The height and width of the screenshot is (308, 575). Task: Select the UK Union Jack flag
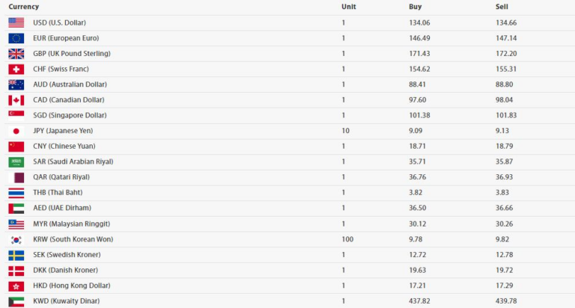(x=16, y=54)
